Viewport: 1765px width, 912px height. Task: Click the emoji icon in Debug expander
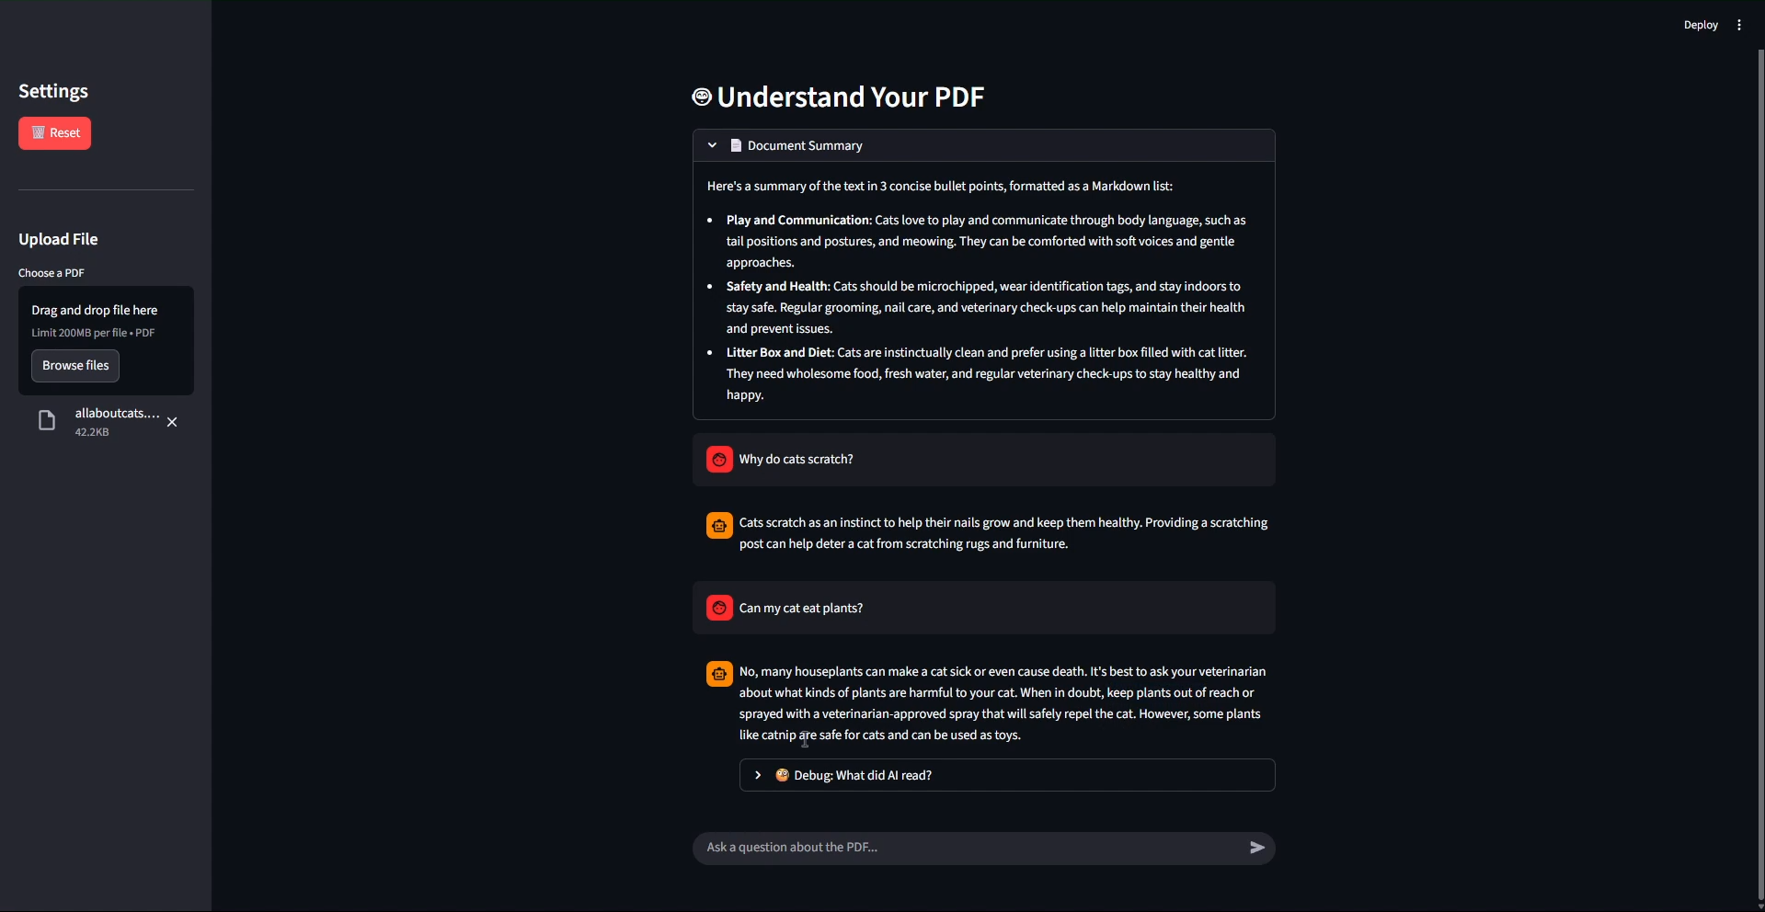click(782, 775)
